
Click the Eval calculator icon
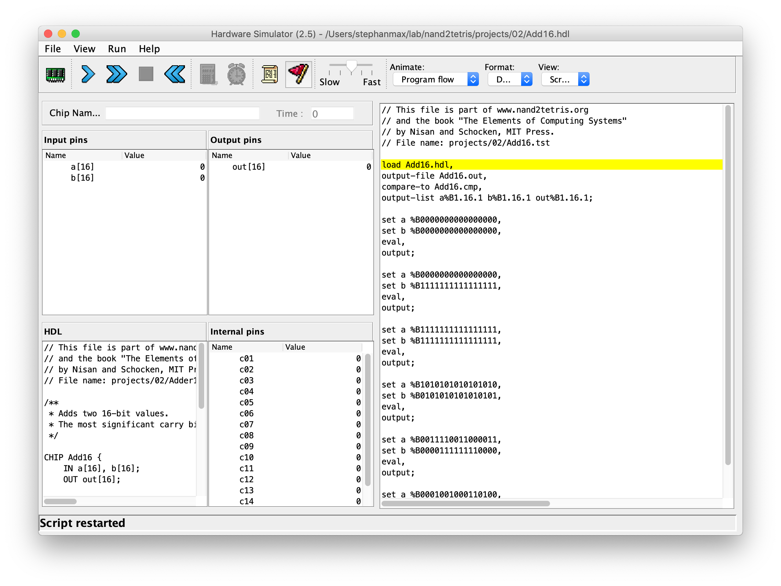[208, 75]
